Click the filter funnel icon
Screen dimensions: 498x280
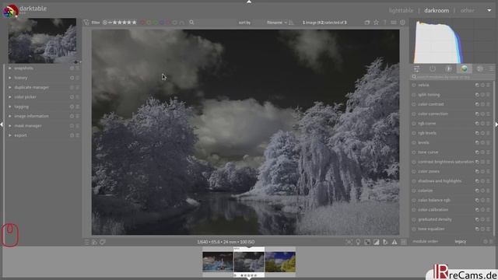(86, 23)
